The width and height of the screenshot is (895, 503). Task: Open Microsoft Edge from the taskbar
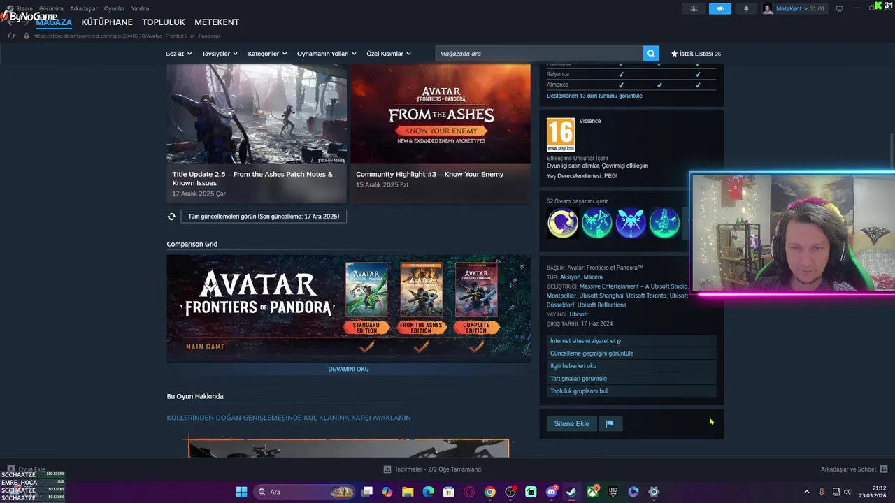[x=428, y=492]
